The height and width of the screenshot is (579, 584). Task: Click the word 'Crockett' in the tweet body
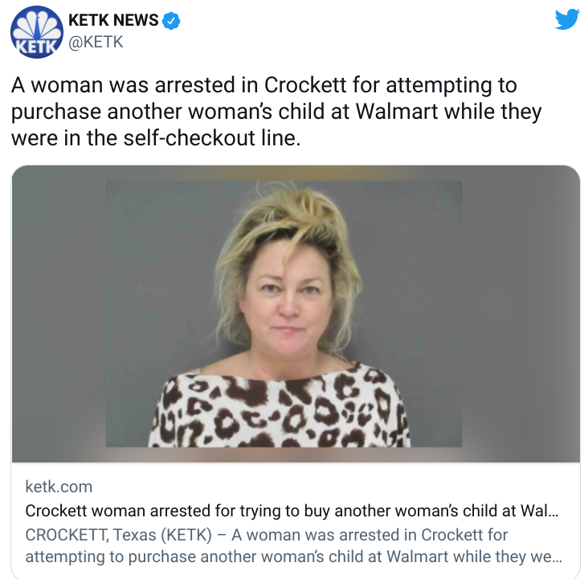(305, 85)
